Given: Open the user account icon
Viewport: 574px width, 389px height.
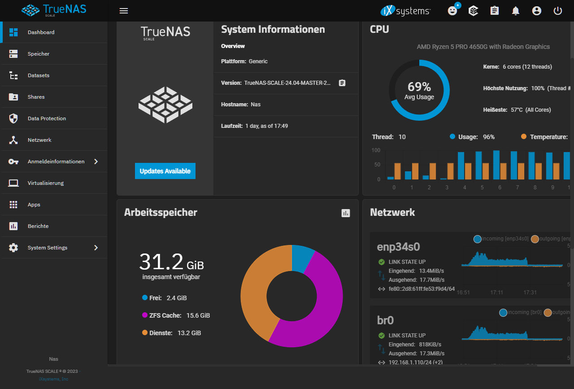Looking at the screenshot, I should coord(537,11).
